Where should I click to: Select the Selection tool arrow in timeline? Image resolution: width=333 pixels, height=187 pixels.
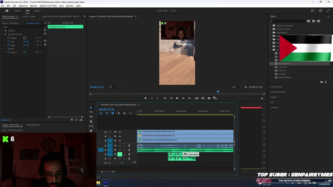point(91,107)
